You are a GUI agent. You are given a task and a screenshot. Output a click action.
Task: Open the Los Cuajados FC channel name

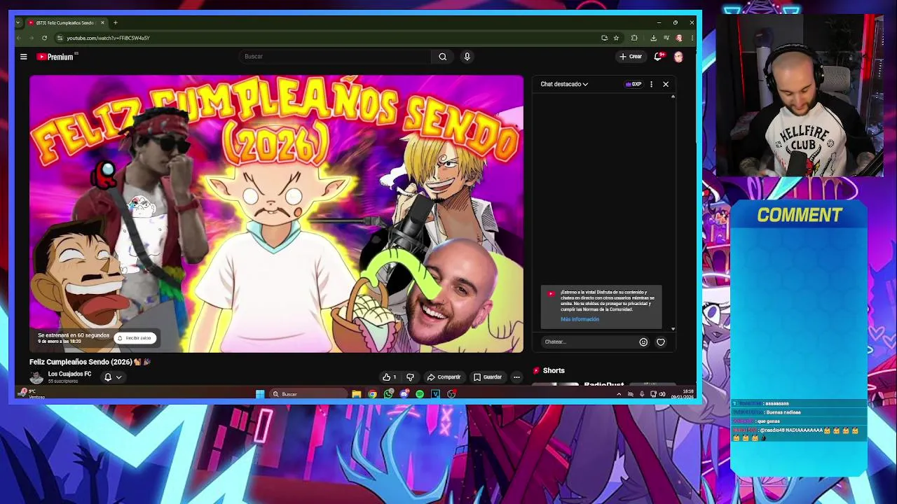tap(69, 374)
